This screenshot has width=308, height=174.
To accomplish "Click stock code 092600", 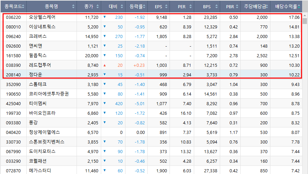I will (x=13, y=46).
